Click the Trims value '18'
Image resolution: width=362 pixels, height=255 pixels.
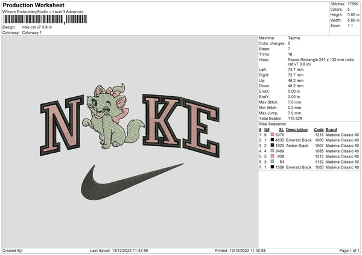pyautogui.click(x=290, y=54)
